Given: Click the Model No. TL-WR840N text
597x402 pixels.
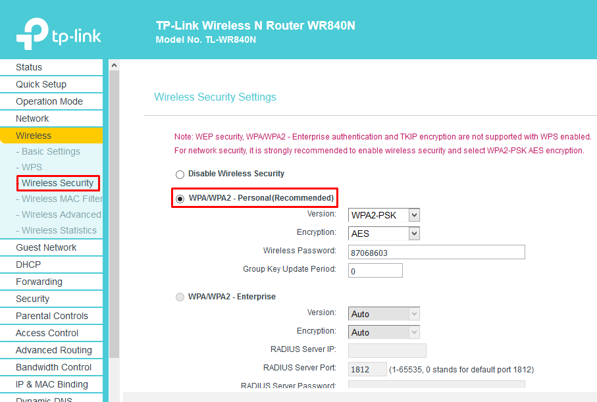Looking at the screenshot, I should [x=206, y=39].
